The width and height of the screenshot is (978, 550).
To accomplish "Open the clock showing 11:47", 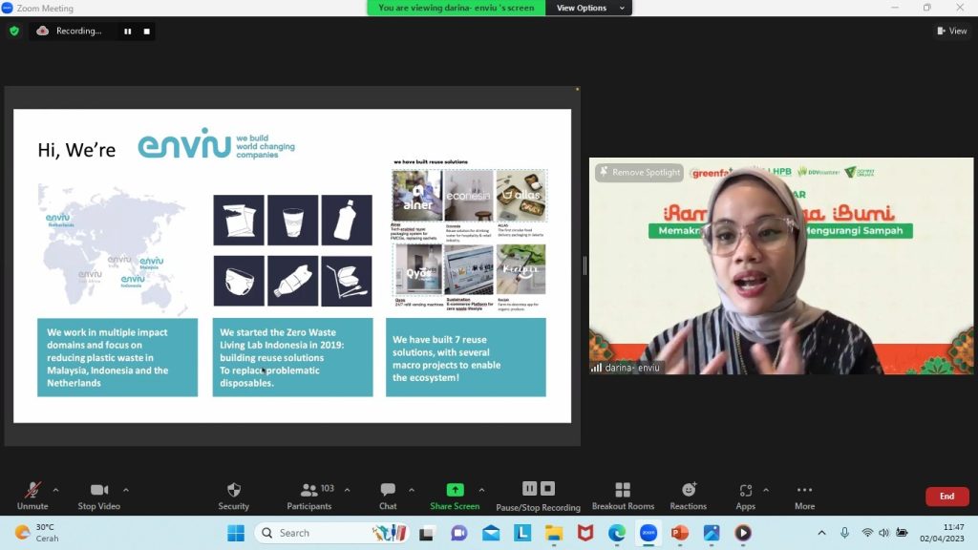I will pos(942,533).
